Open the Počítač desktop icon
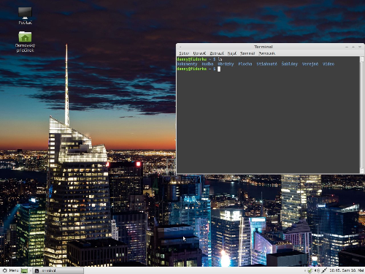This screenshot has height=274, width=365. (25, 15)
